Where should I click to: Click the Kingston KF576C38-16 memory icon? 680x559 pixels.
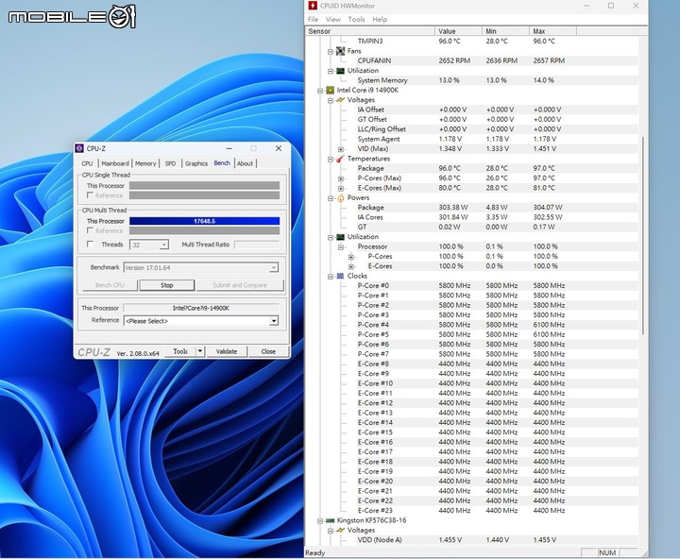tap(330, 520)
